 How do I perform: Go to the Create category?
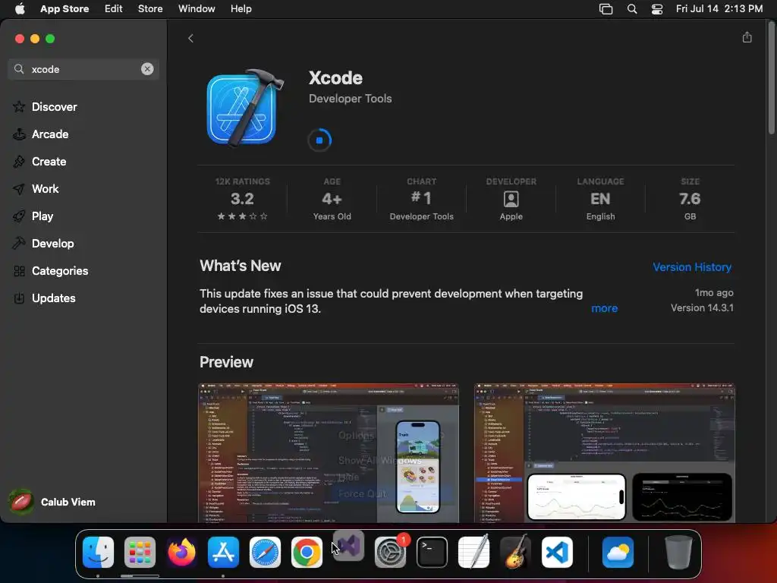coord(49,161)
